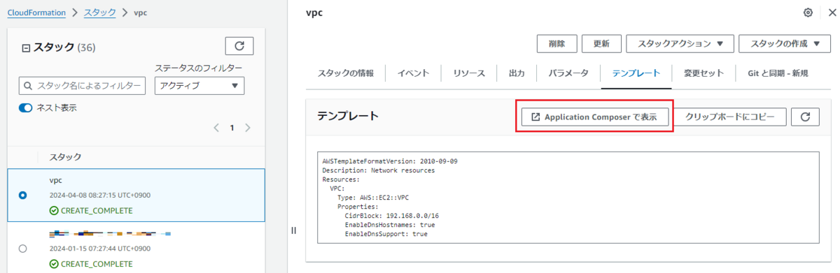Select the vpc stack radio button
Screen dimensions: 840x273
click(x=23, y=195)
